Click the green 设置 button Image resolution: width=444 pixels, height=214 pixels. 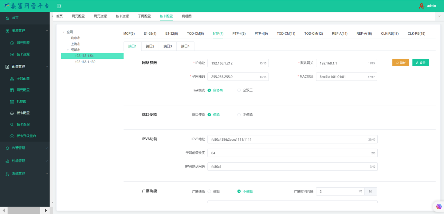[x=420, y=63]
